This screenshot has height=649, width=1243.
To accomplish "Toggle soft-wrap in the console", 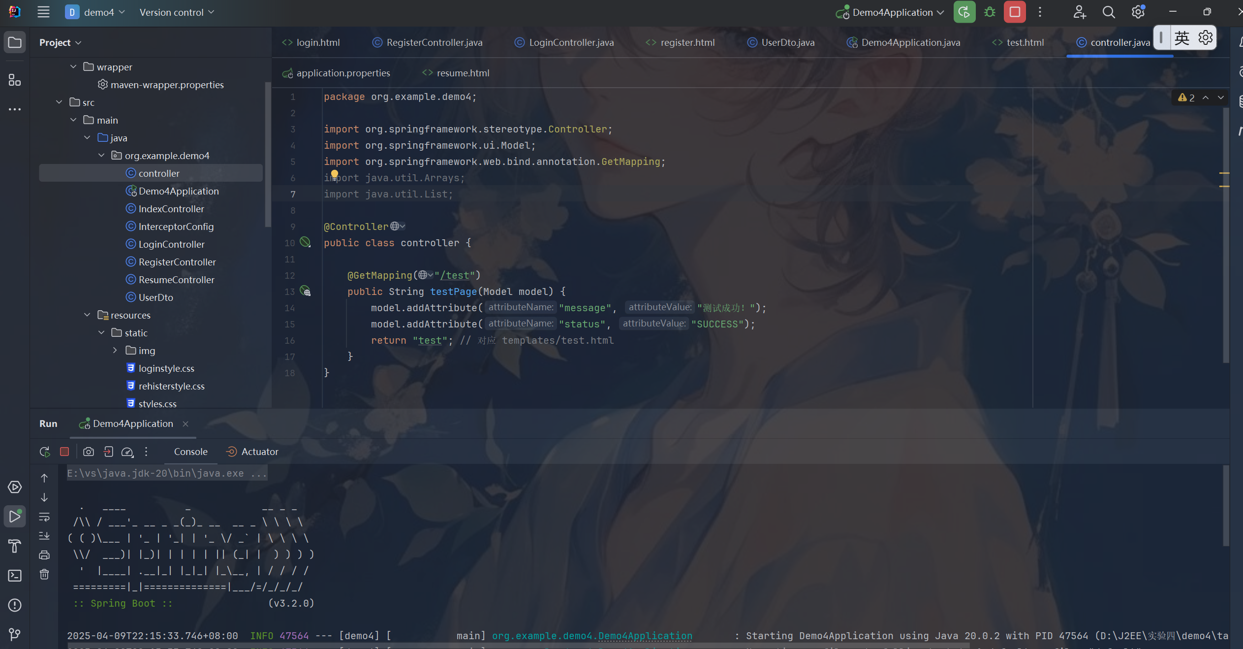I will [44, 517].
